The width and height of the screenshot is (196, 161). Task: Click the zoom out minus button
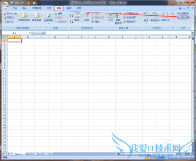coord(167,157)
